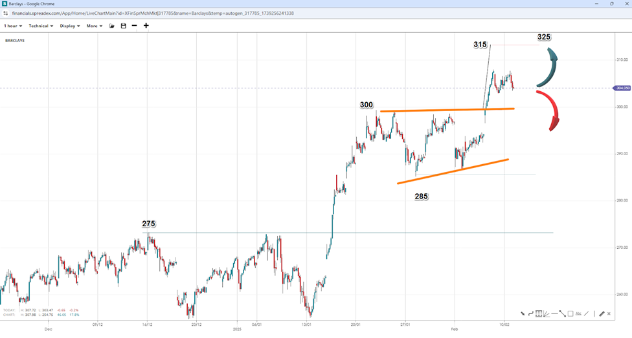Select the fan lines drawing tool

[547, 313]
